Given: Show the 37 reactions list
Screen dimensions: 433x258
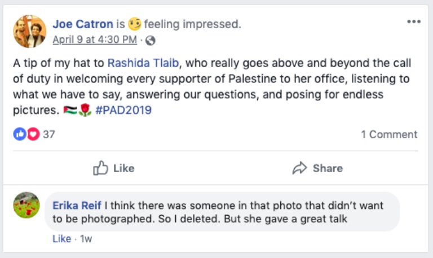Looking at the screenshot, I should point(49,134).
